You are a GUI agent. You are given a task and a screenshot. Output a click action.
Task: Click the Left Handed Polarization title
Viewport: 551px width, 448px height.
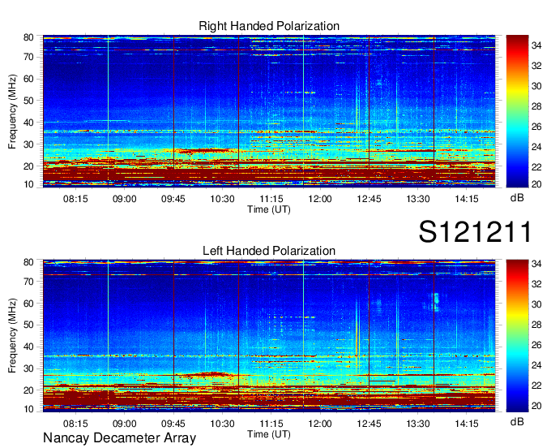pyautogui.click(x=269, y=251)
